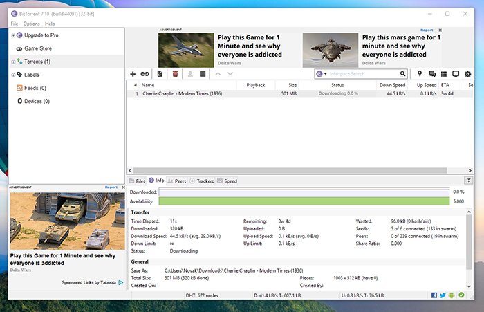Sort by the ETA column header
Screen dimensions: 484x312
[x=449, y=85]
